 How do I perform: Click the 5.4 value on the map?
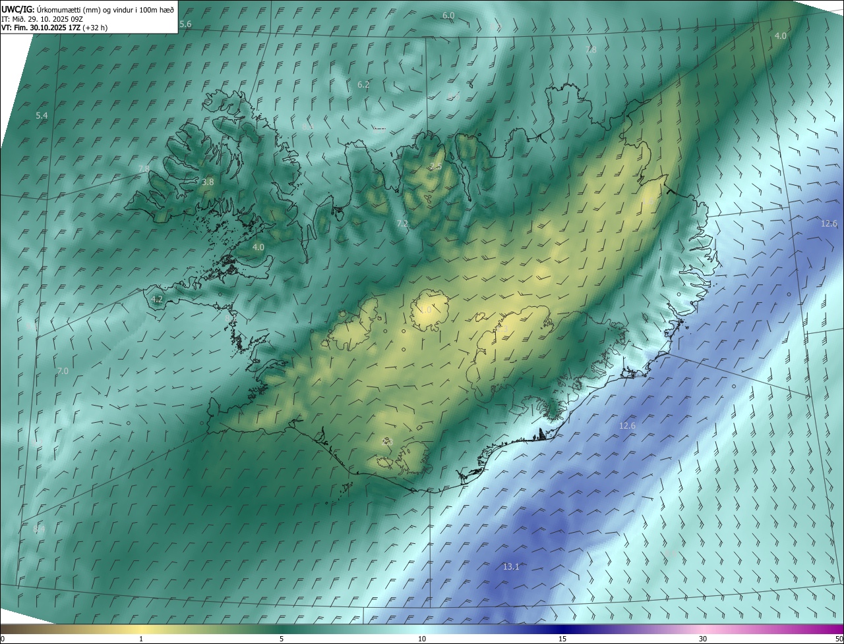[x=42, y=116]
